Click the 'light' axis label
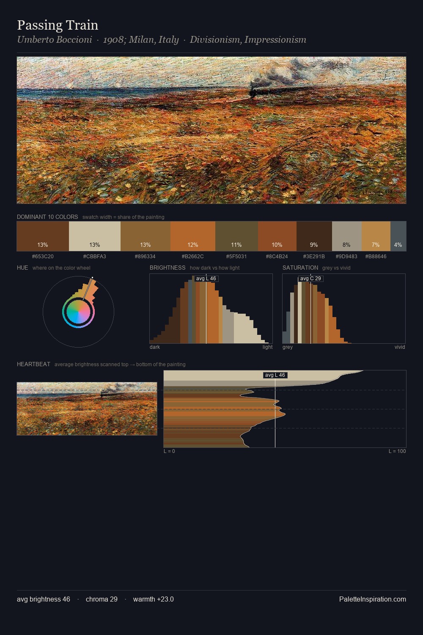Image resolution: width=423 pixels, height=635 pixels. point(267,347)
